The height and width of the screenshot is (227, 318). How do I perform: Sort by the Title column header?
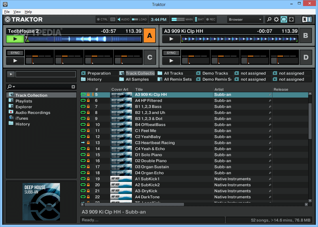174,89
